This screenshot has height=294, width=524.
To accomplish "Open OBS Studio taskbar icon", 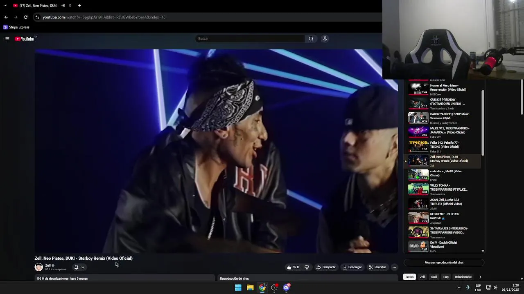I will [x=274, y=287].
